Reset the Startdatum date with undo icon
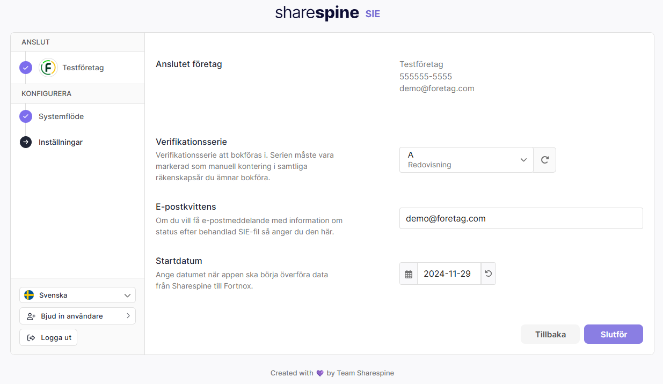The image size is (663, 384). 488,274
